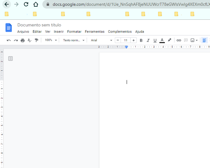Open the Ferramentas menu
This screenshot has width=210, height=168.
(x=94, y=31)
